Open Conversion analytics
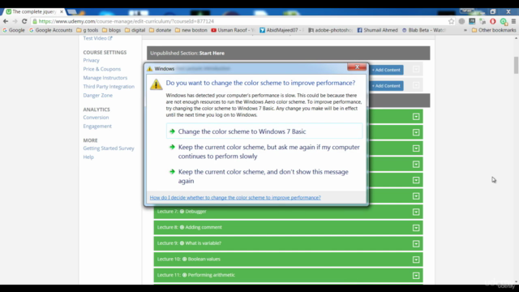The image size is (519, 292). click(x=96, y=117)
